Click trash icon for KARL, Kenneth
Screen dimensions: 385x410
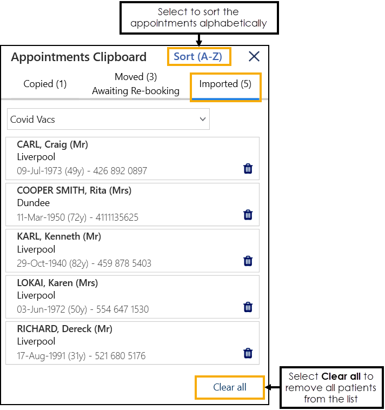pos(248,261)
